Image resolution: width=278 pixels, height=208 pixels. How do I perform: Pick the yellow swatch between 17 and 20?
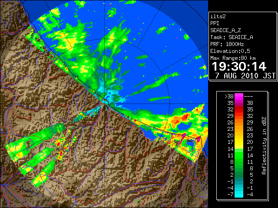(239, 142)
